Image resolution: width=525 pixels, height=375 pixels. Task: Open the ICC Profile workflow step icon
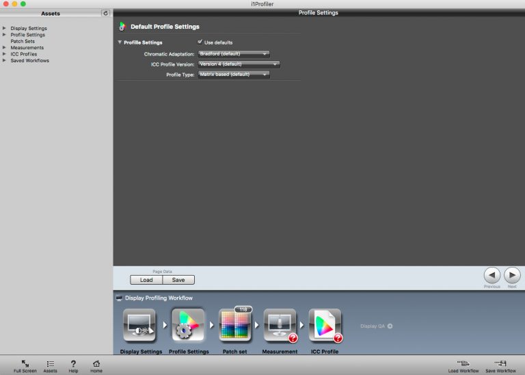[x=325, y=325]
